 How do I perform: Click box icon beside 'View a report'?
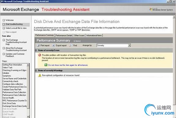(4, 32)
